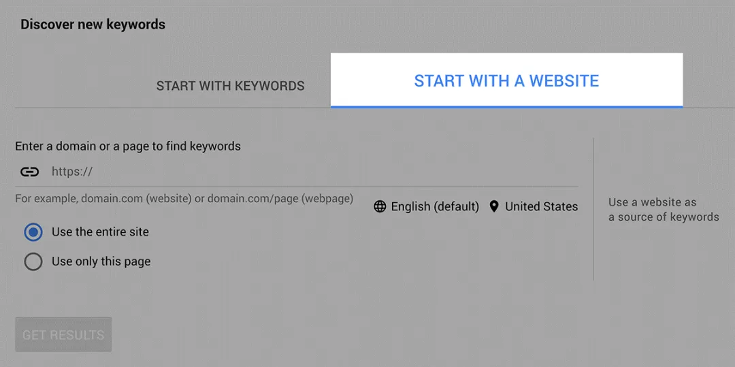Click the For example, domain.com hint text
Viewport: 735px width, 367px height.
tap(184, 198)
